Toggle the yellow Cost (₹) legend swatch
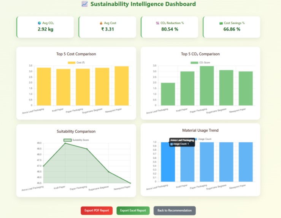 coord(71,62)
